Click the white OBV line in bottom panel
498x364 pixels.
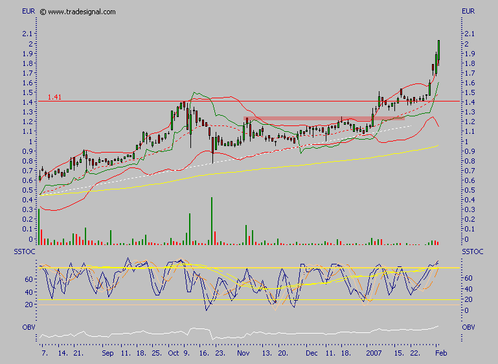259,335
